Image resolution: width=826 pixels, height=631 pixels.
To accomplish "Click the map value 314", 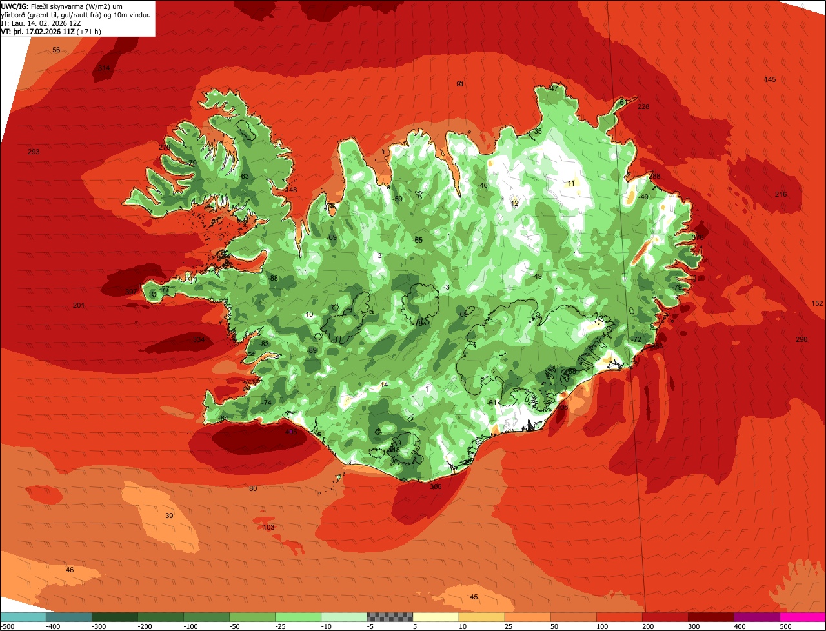I will (x=104, y=68).
